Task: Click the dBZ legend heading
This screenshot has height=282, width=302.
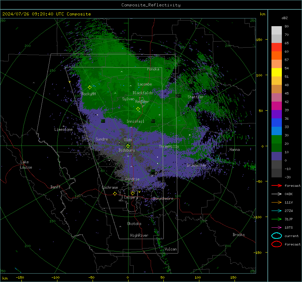Action: 285,18
